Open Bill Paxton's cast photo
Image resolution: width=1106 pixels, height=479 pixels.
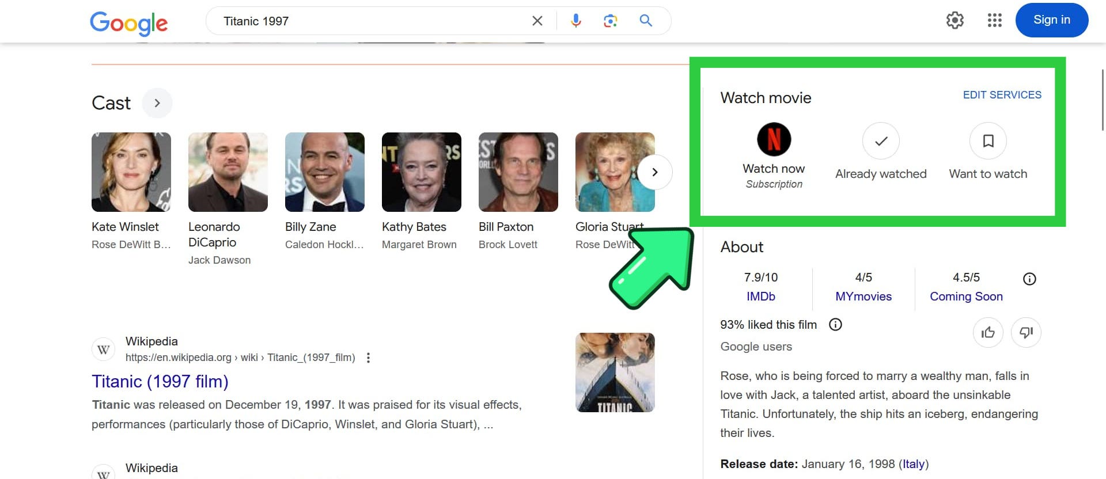(518, 172)
